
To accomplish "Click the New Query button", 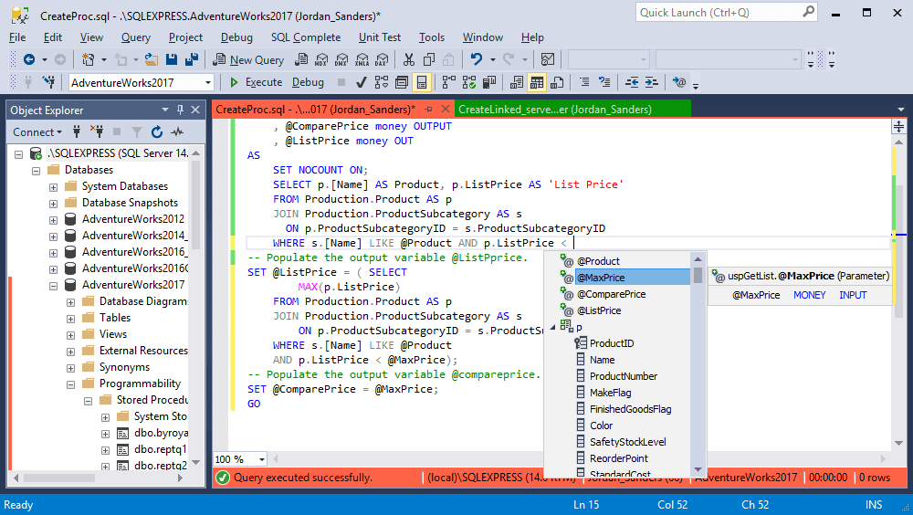I will click(x=248, y=59).
